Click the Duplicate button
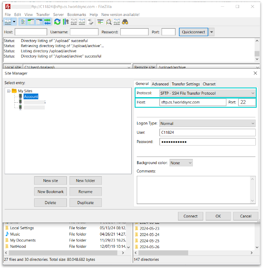Image resolution: width=263 pixels, height=268 pixels. point(85,202)
